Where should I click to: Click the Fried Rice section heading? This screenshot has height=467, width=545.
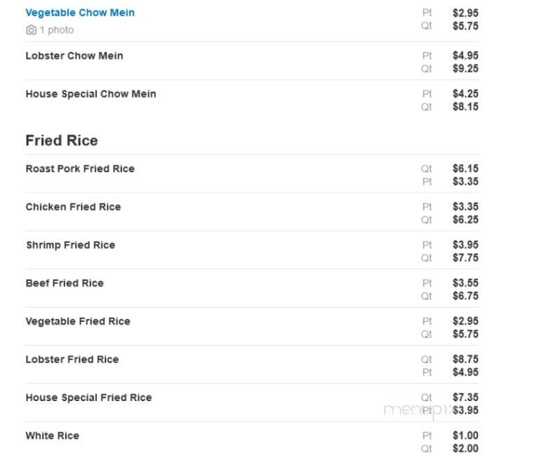[x=62, y=140]
